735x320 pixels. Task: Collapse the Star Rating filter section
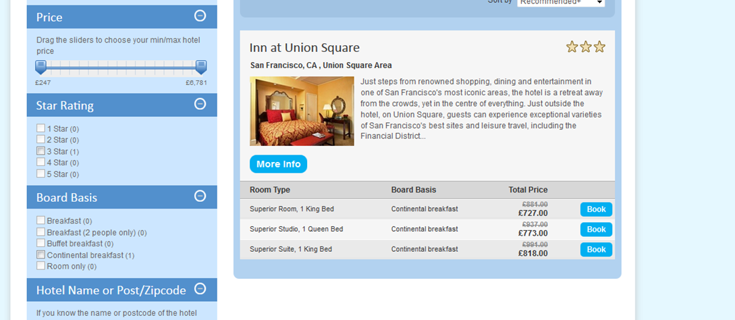point(200,104)
